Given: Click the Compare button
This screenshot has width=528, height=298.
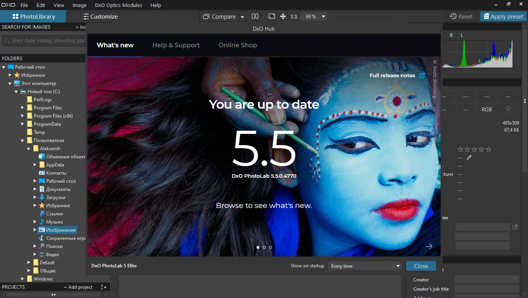Looking at the screenshot, I should [x=219, y=16].
